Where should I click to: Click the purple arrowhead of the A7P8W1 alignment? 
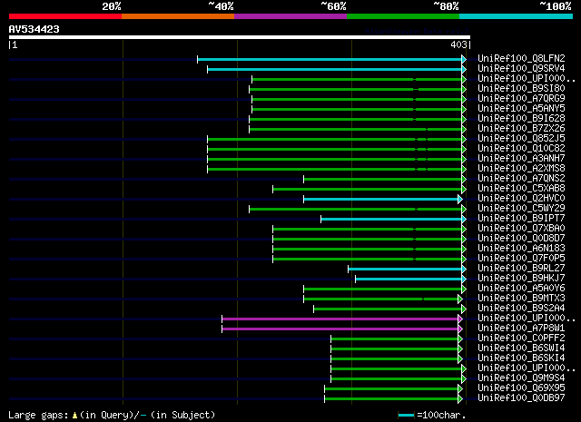(460, 329)
